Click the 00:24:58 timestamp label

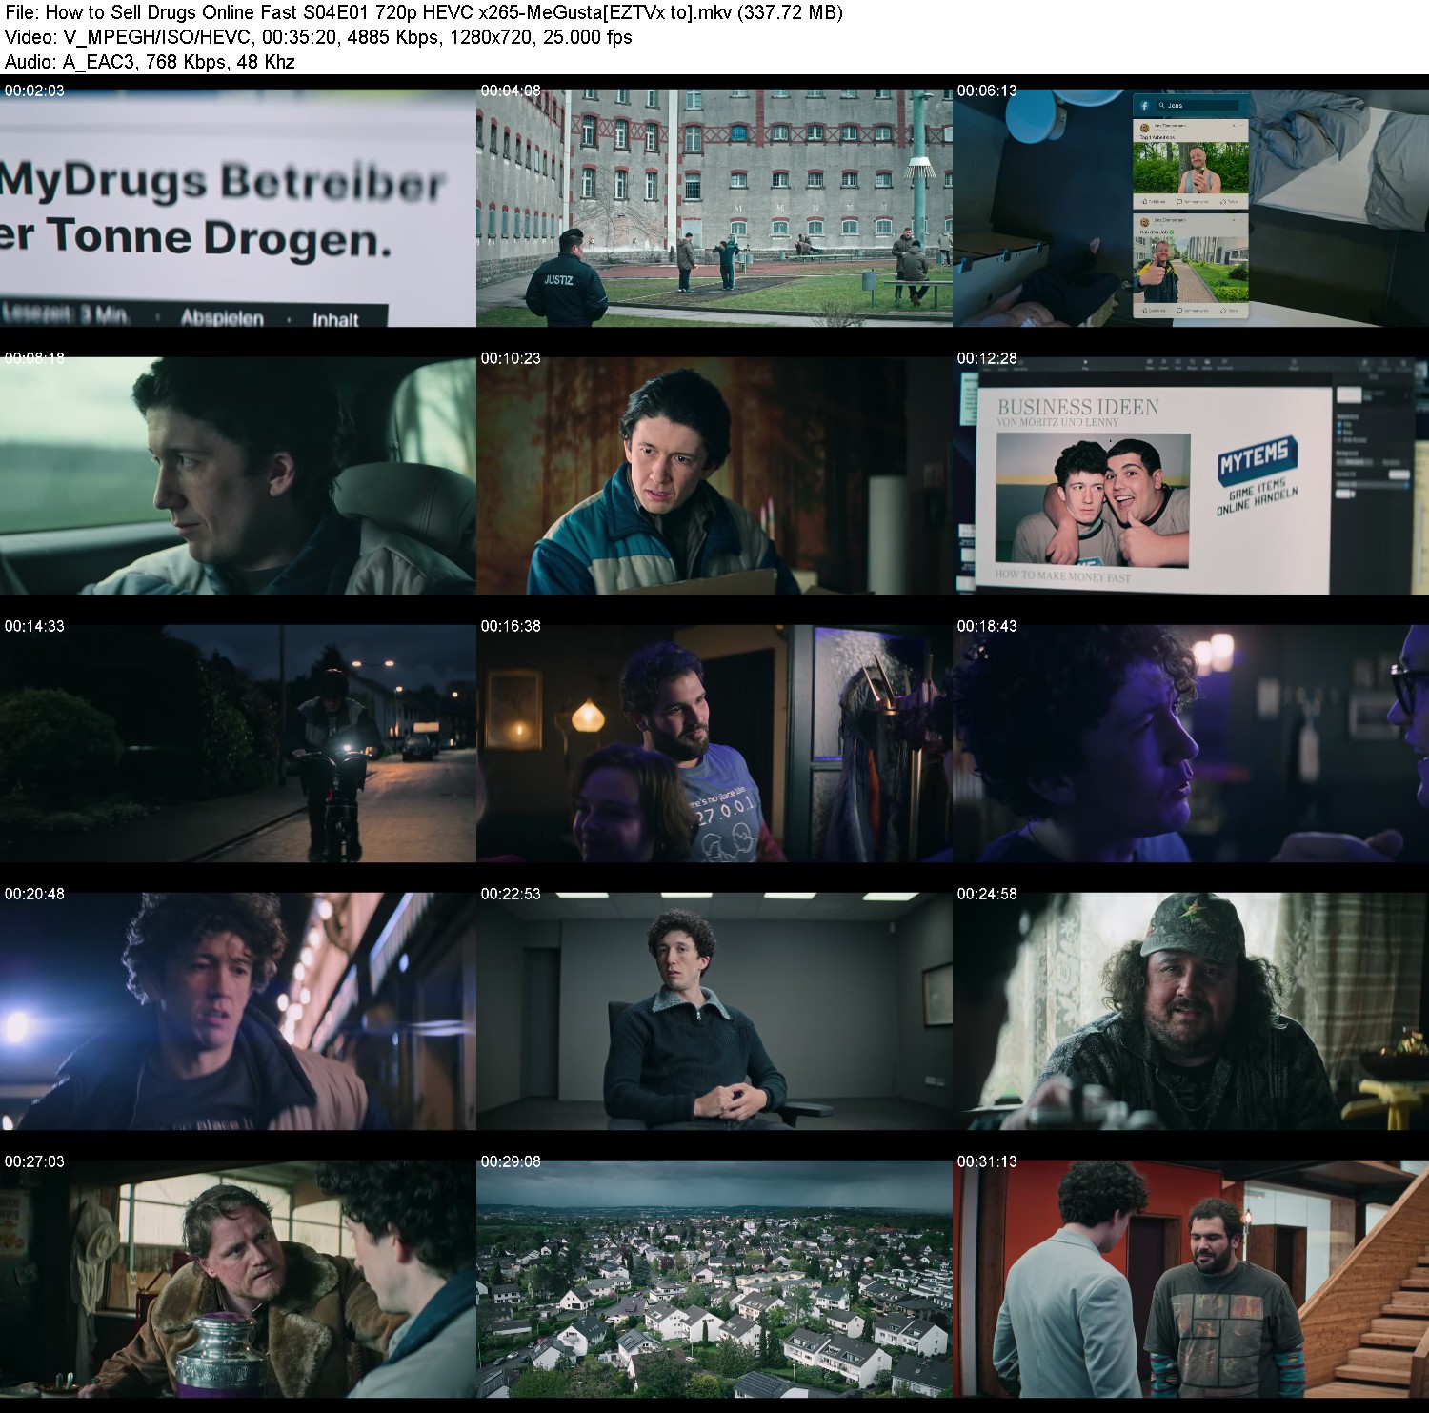[987, 894]
